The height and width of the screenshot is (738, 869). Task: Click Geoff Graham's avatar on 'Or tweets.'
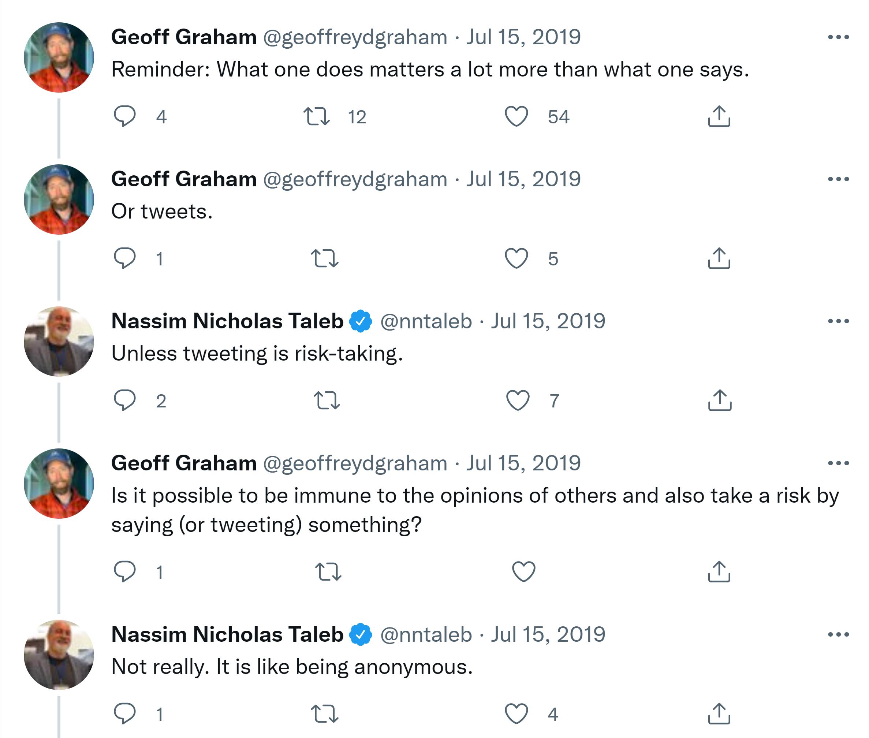(59, 200)
